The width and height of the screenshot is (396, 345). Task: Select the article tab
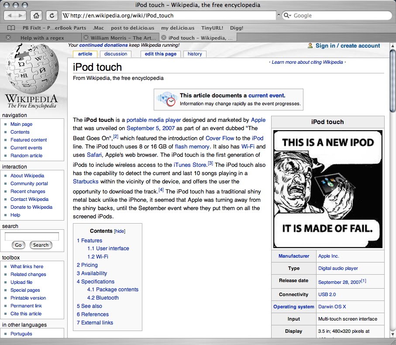pos(85,54)
